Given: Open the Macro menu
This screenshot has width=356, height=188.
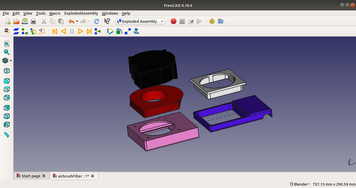Looking at the screenshot, I should [55, 13].
